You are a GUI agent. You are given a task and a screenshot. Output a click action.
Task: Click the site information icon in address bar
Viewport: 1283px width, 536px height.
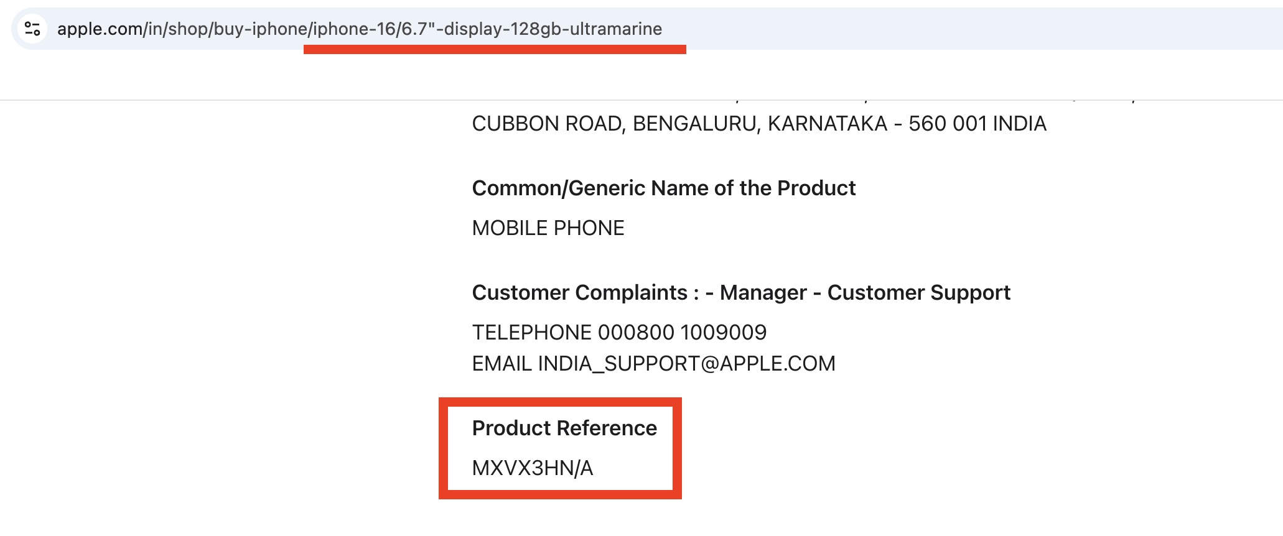32,29
